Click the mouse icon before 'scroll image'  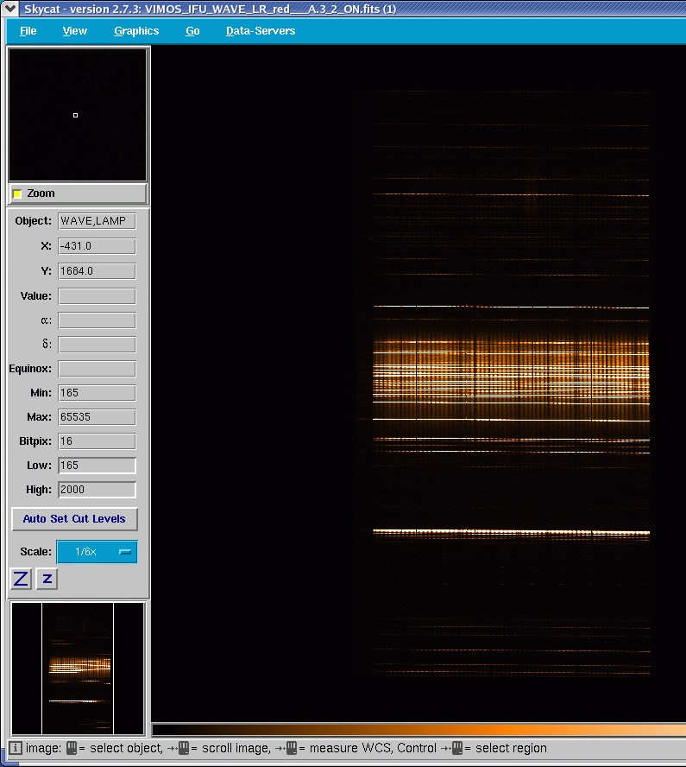click(184, 748)
